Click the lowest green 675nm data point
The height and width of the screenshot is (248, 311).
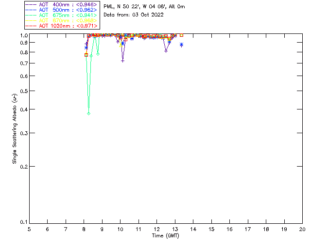(88, 113)
